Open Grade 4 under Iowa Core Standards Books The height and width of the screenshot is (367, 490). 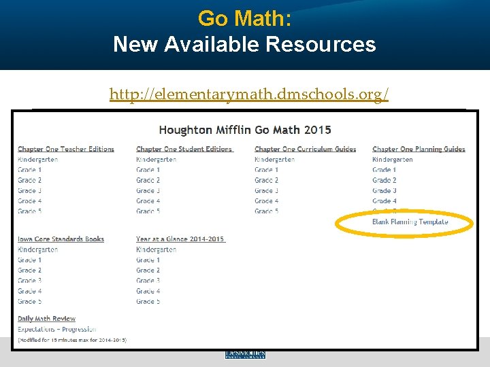click(x=30, y=291)
